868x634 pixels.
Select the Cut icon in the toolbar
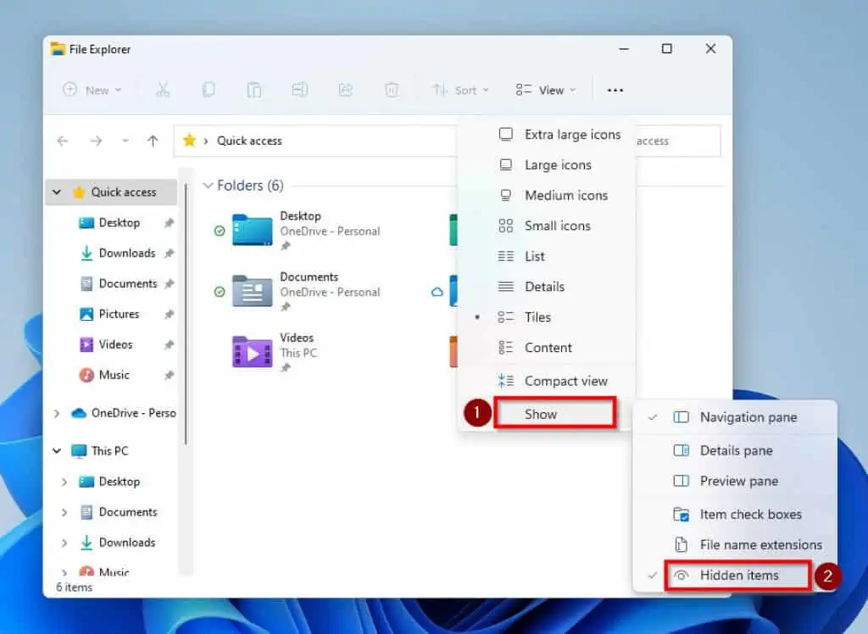click(164, 90)
